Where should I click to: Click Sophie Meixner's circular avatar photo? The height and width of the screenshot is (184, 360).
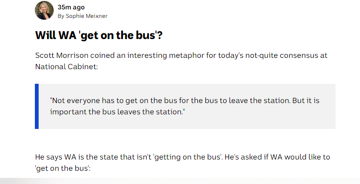pyautogui.click(x=44, y=10)
